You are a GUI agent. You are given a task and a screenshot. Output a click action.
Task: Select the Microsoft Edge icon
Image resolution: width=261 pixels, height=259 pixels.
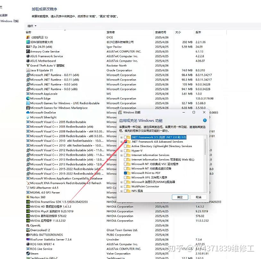click(x=28, y=98)
